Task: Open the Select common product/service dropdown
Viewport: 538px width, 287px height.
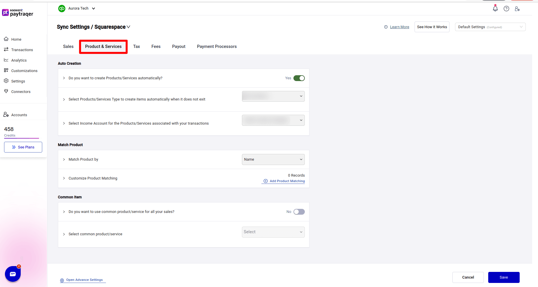Action: point(273,232)
